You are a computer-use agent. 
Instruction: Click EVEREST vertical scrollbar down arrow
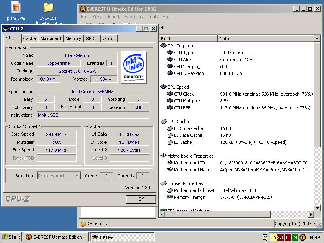click(317, 208)
